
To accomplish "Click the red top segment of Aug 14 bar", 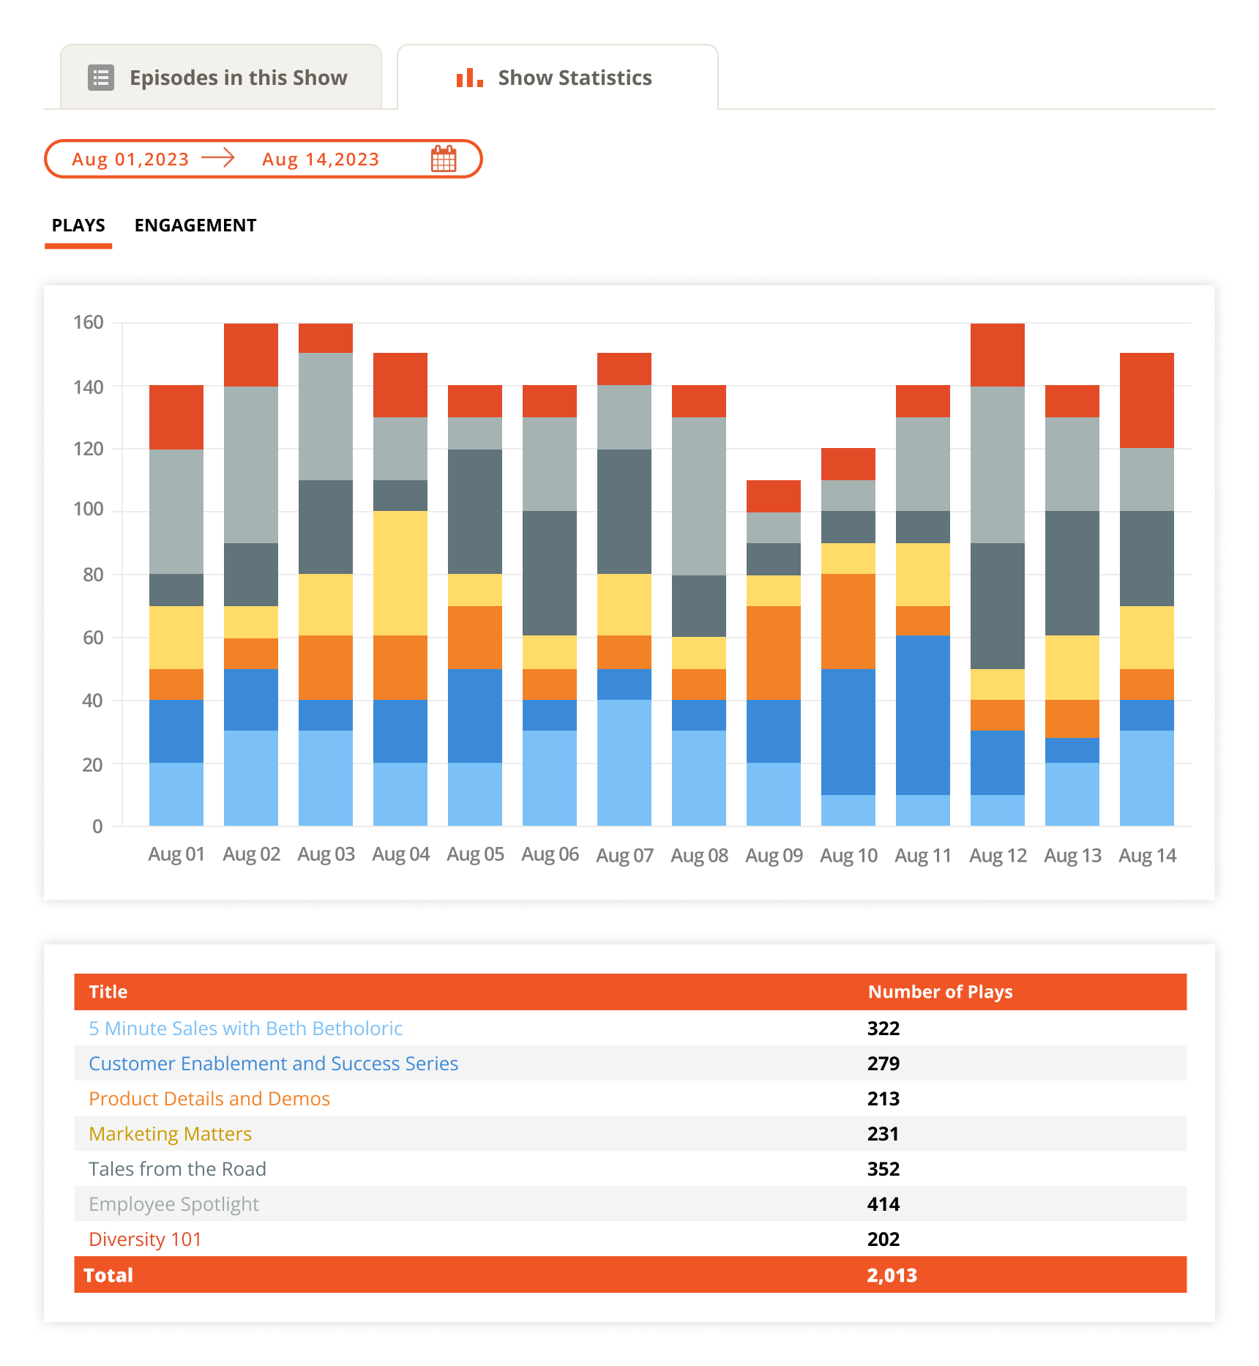I will [x=1146, y=400].
